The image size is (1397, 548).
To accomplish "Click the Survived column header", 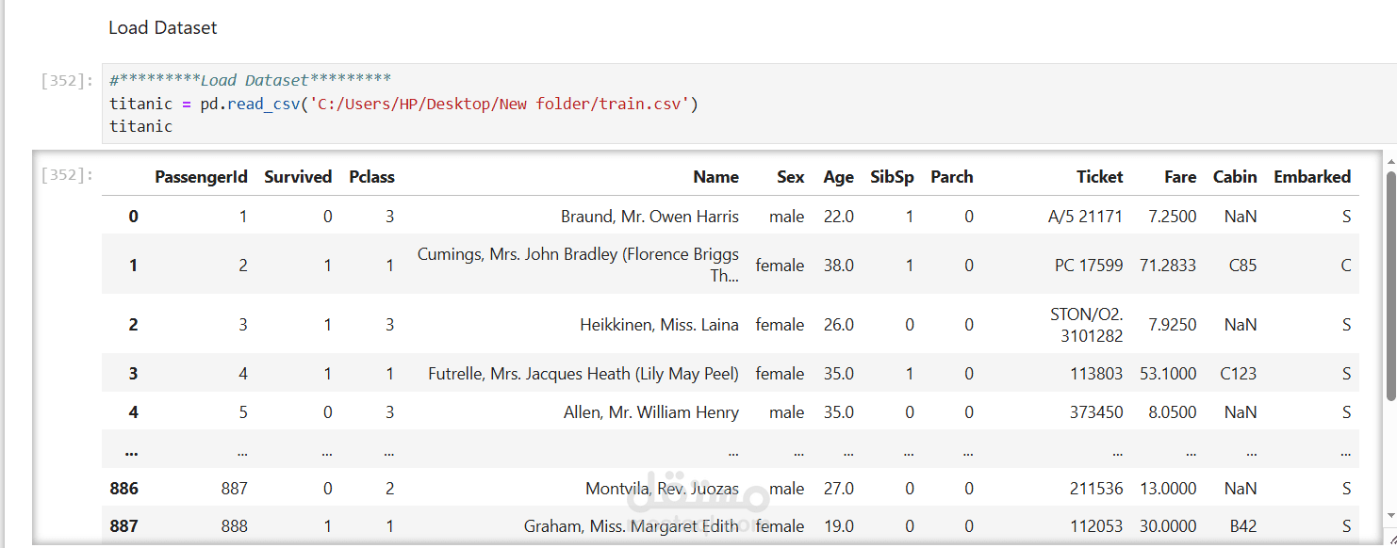I will coord(298,177).
